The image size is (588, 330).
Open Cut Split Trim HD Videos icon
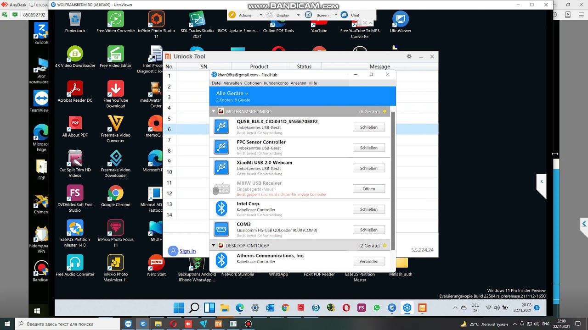pos(75,164)
